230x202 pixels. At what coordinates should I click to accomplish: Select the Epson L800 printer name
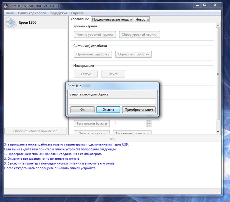click(28, 22)
